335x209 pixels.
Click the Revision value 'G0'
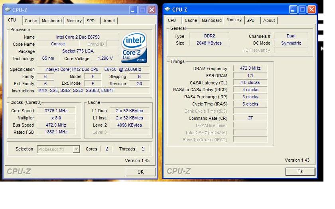[x=139, y=84]
